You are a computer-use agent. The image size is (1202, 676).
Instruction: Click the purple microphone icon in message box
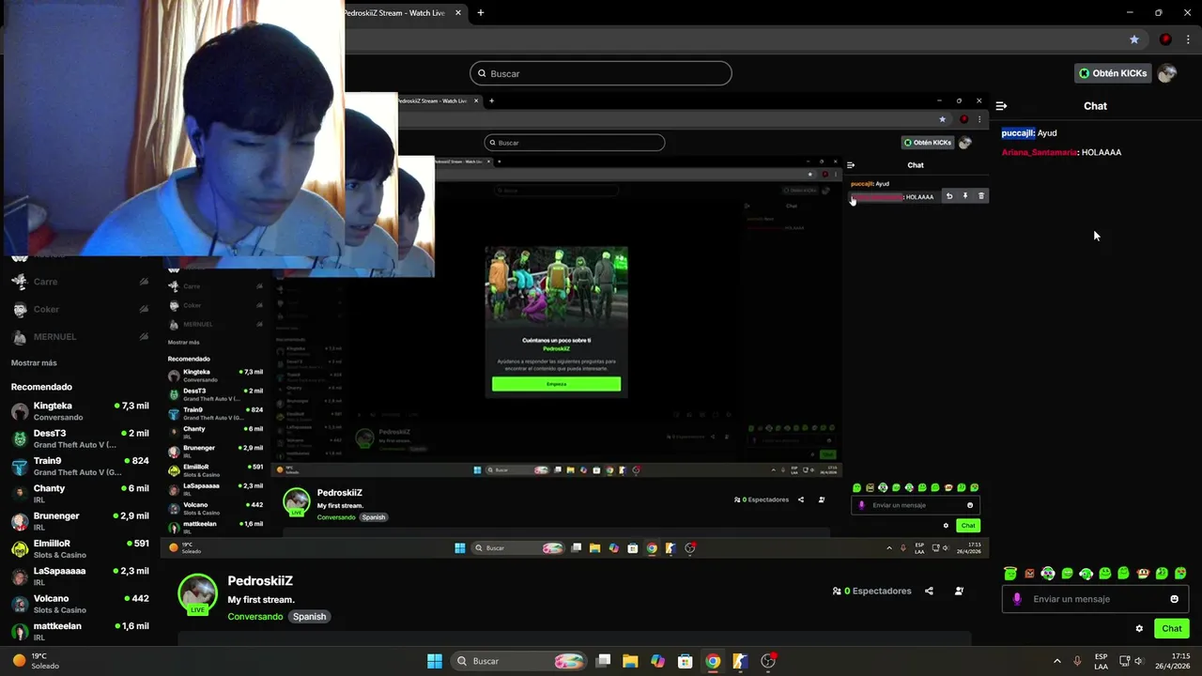tap(1017, 599)
